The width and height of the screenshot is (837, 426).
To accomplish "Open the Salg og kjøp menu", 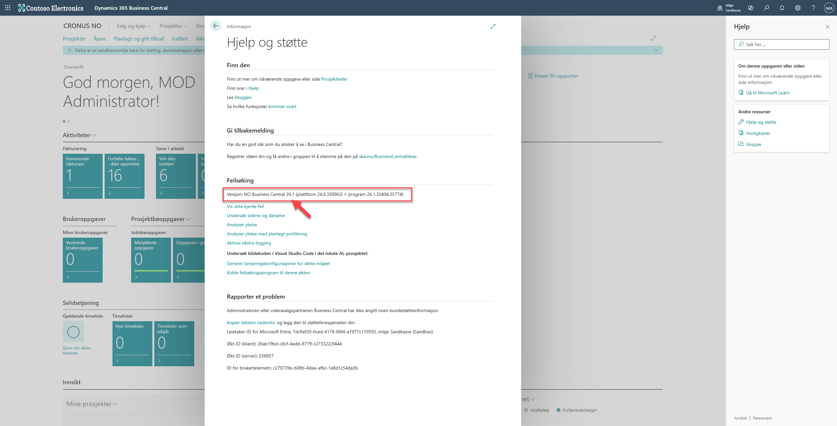I will (x=133, y=26).
